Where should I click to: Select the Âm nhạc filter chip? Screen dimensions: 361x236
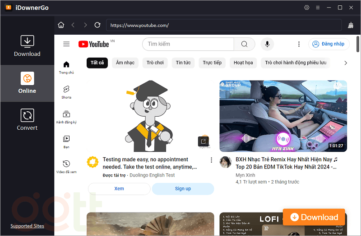[125, 63]
